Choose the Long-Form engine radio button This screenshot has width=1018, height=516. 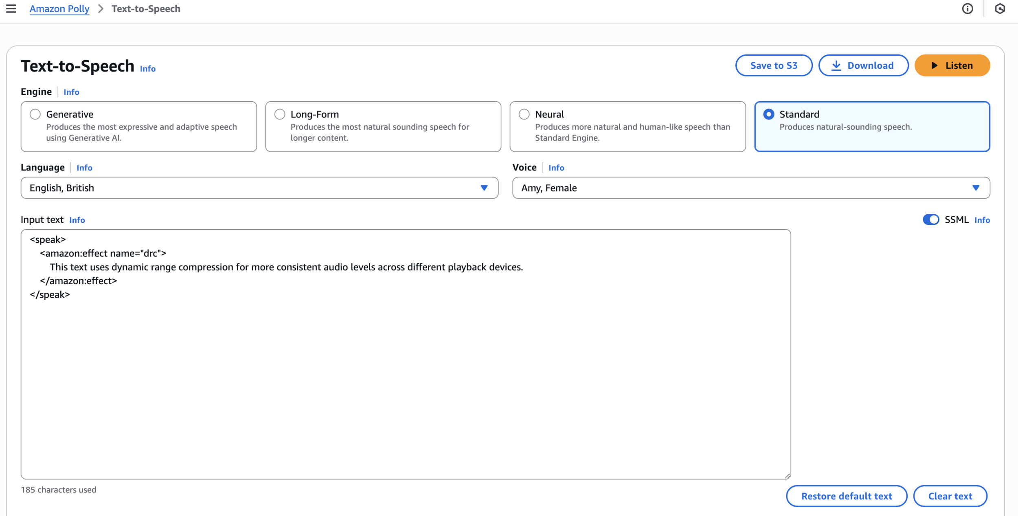280,114
